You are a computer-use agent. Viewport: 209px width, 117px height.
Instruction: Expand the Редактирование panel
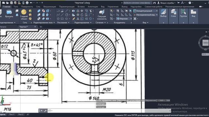83,22
